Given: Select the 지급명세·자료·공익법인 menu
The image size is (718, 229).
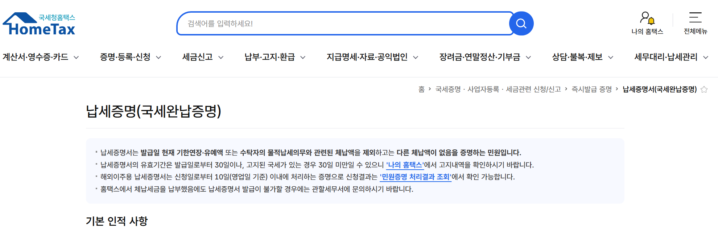Looking at the screenshot, I should [368, 56].
